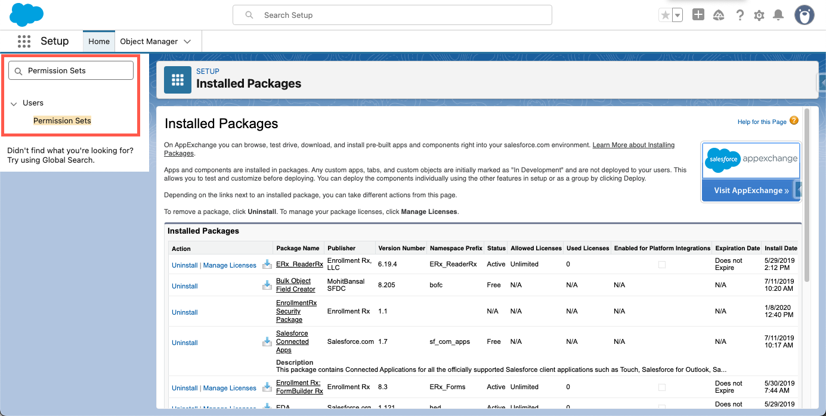Image resolution: width=826 pixels, height=416 pixels.
Task: Open the Global Actions plus icon
Action: pyautogui.click(x=698, y=15)
